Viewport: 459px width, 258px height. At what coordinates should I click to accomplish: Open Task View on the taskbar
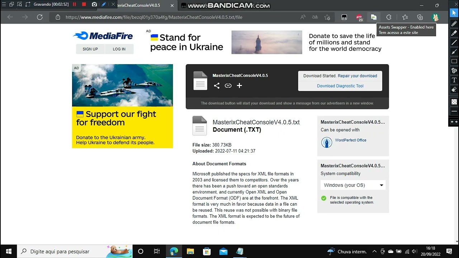tap(157, 251)
